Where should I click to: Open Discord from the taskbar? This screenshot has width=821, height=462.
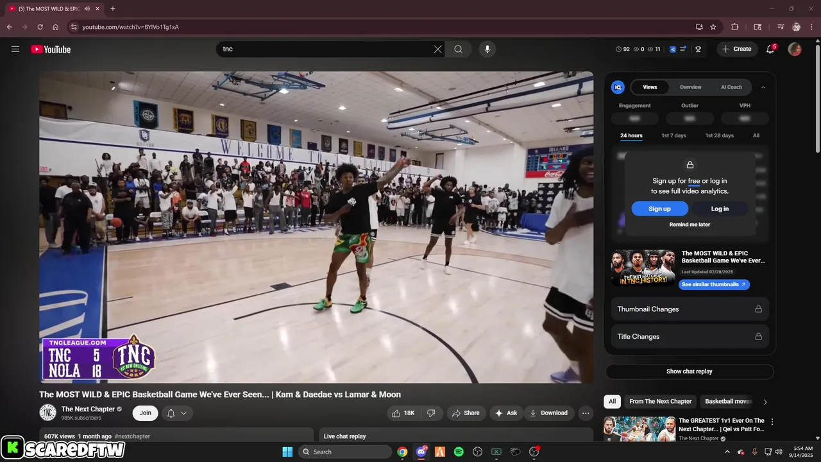click(421, 452)
